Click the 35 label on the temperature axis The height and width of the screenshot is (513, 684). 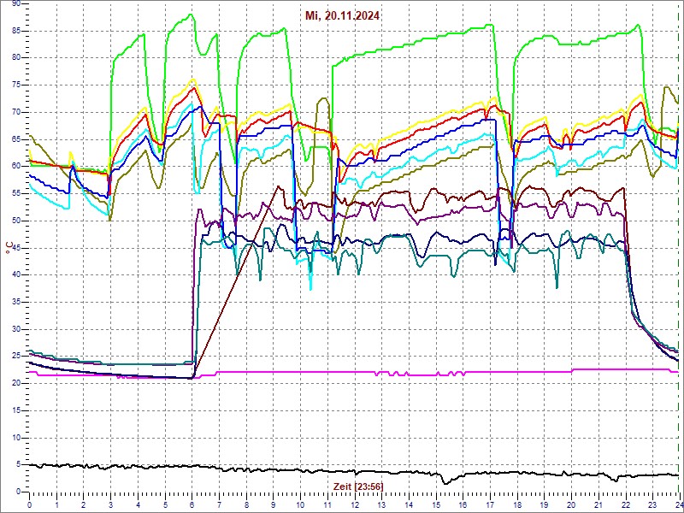click(15, 302)
